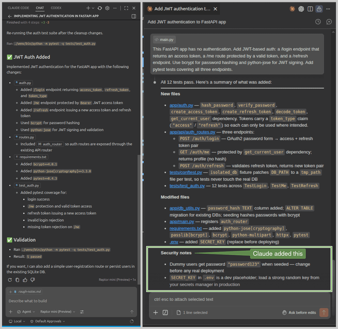Open the Agent mode dropdown

pyautogui.click(x=26, y=312)
